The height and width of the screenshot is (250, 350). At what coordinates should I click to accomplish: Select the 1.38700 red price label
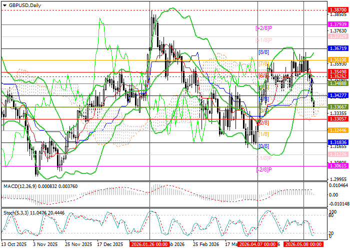(339, 10)
